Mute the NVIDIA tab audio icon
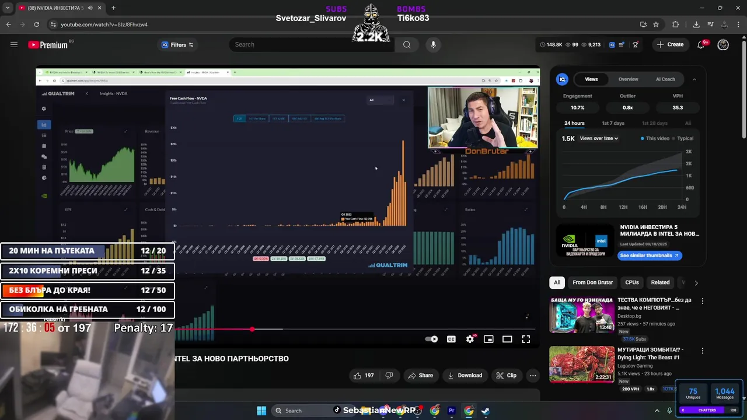 tap(89, 8)
